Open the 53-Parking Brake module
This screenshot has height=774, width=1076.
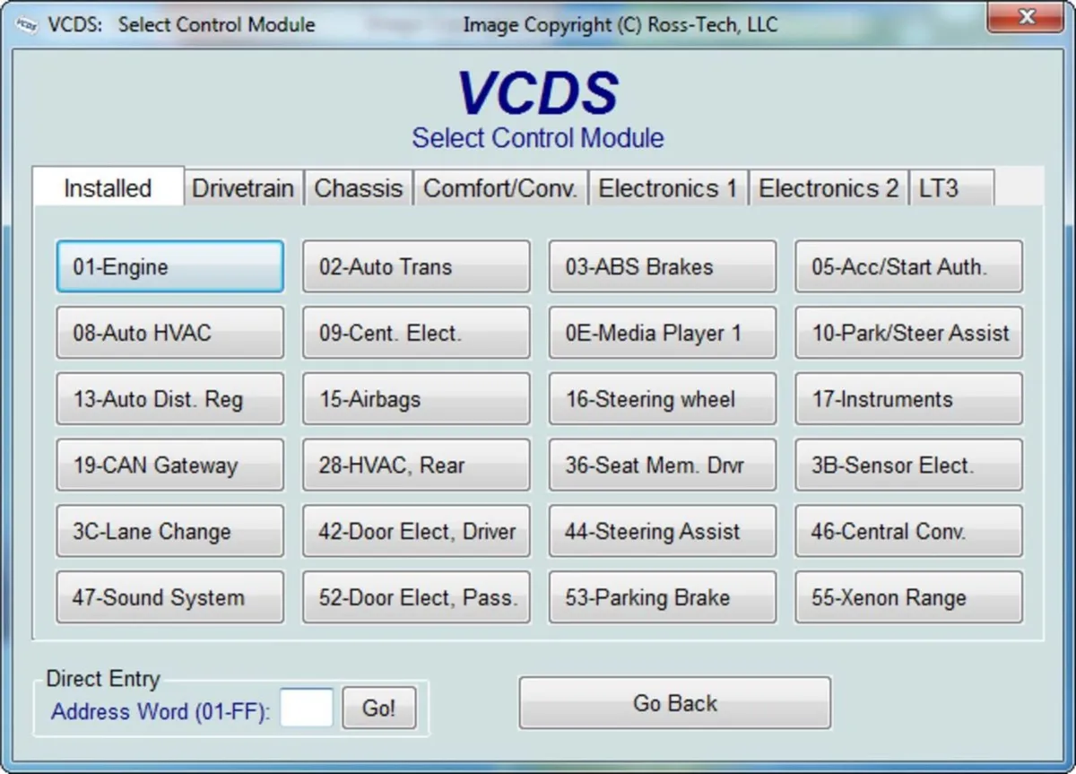[x=662, y=597]
